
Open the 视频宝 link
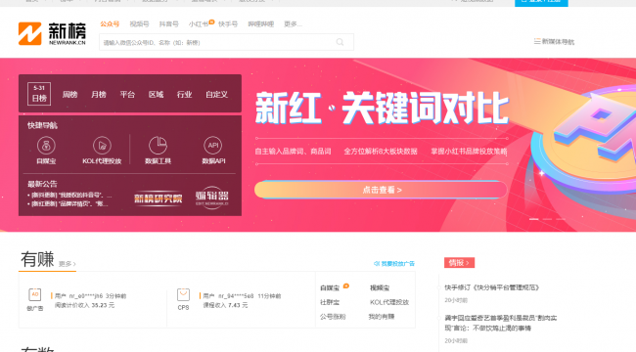(x=380, y=287)
